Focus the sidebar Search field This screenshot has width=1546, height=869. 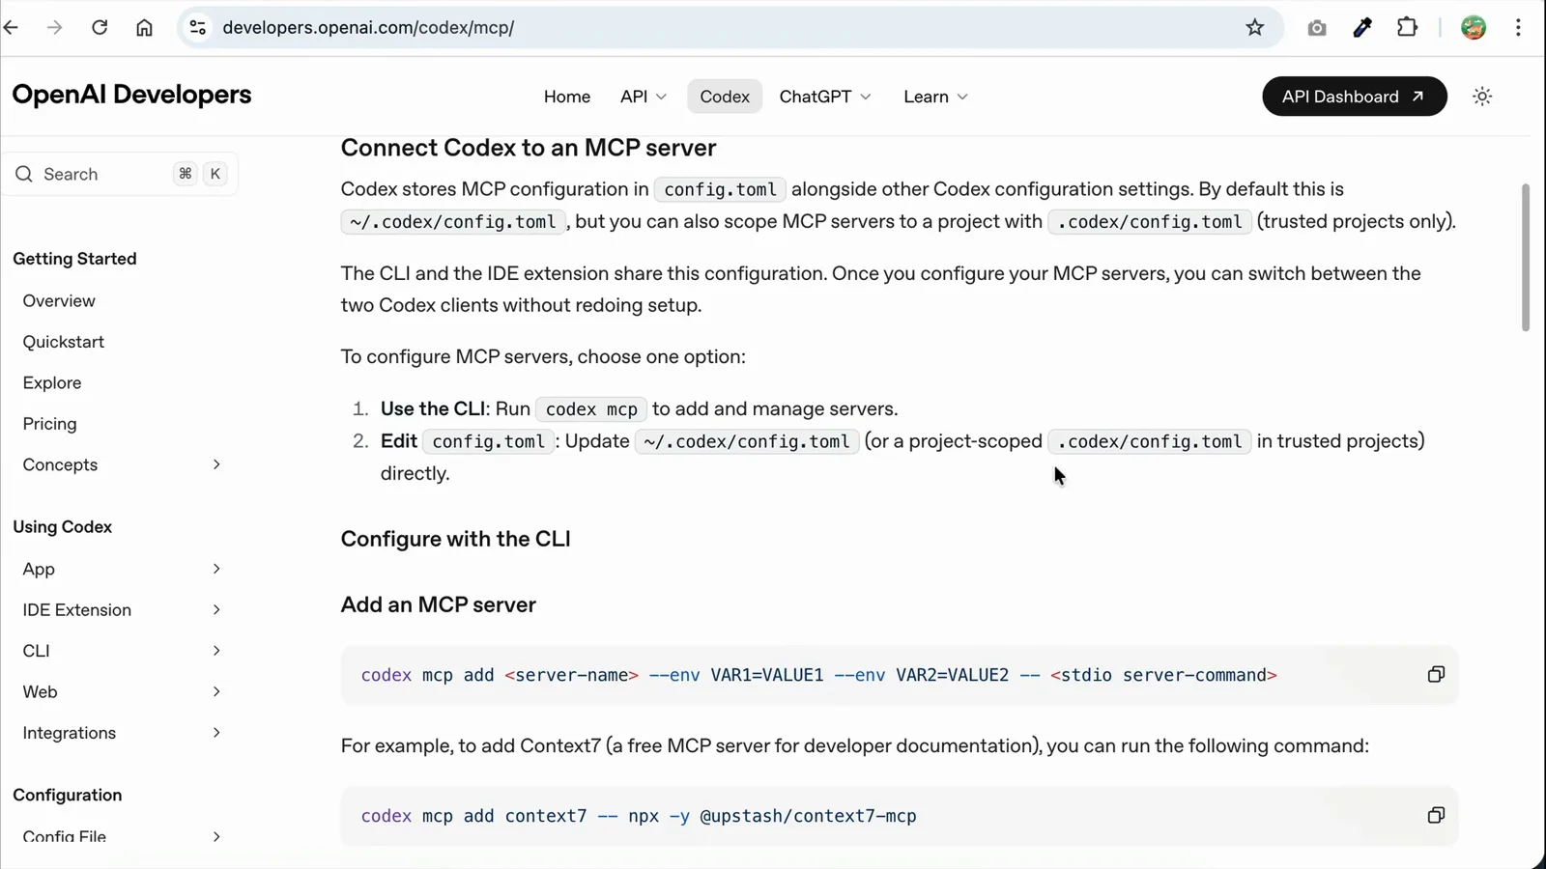click(120, 174)
